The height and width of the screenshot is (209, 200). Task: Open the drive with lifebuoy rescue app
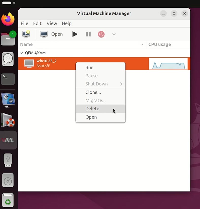[8, 120]
